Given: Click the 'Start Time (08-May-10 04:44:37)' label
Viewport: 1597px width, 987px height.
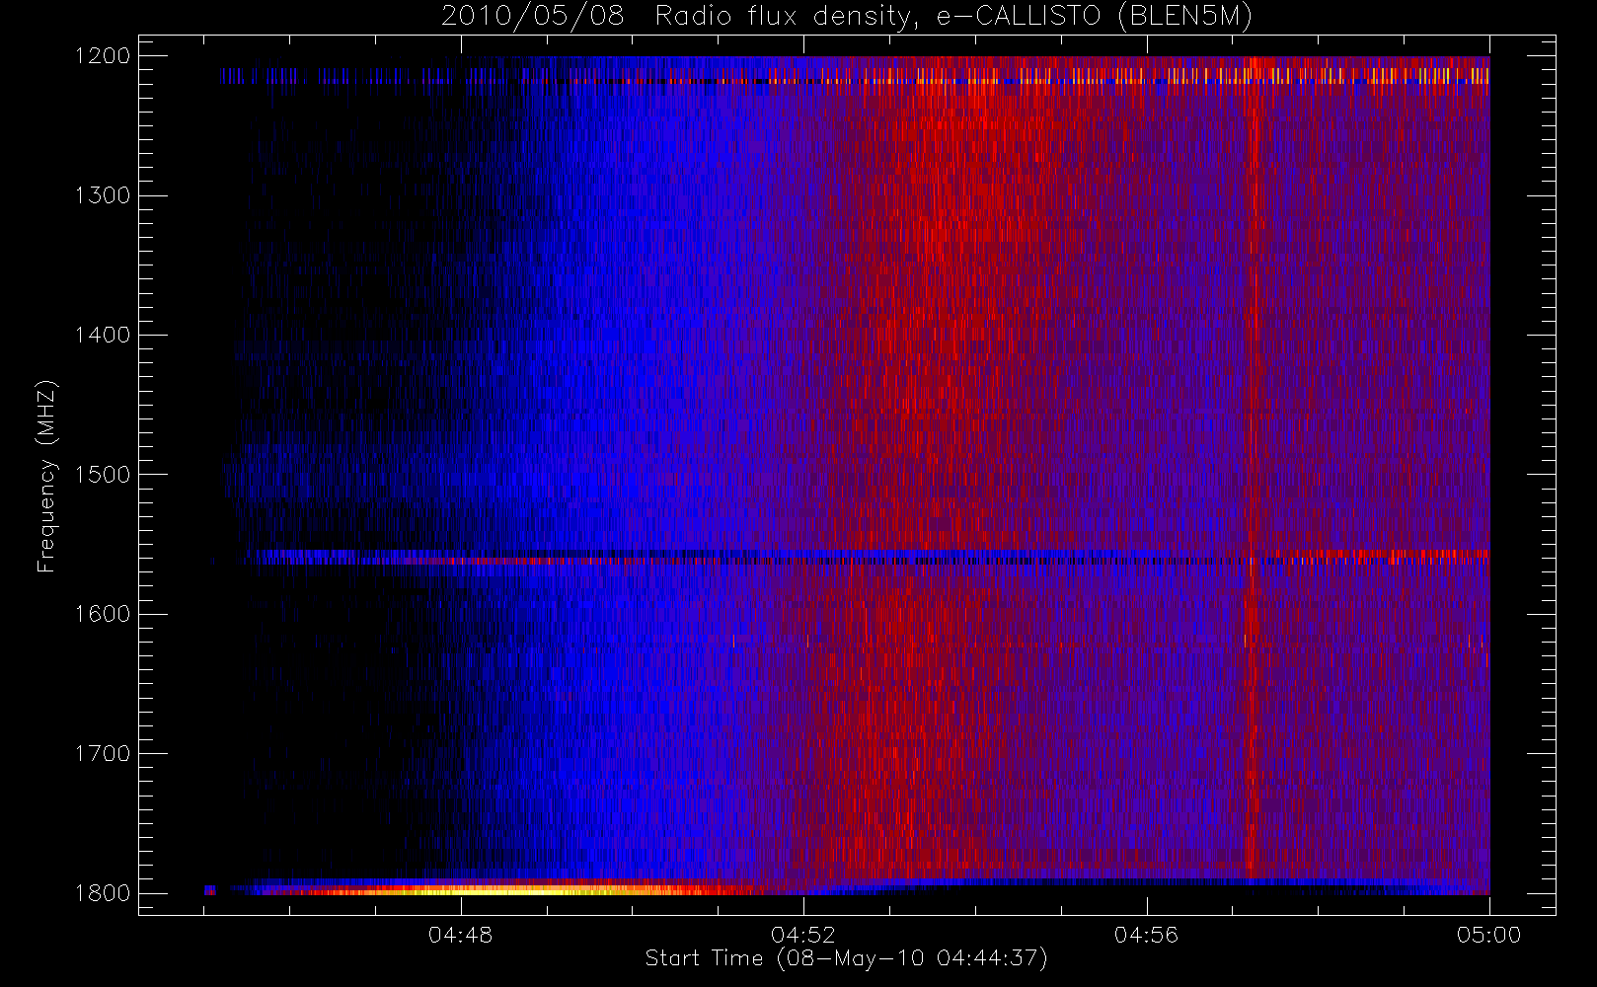Looking at the screenshot, I should pos(846,958).
